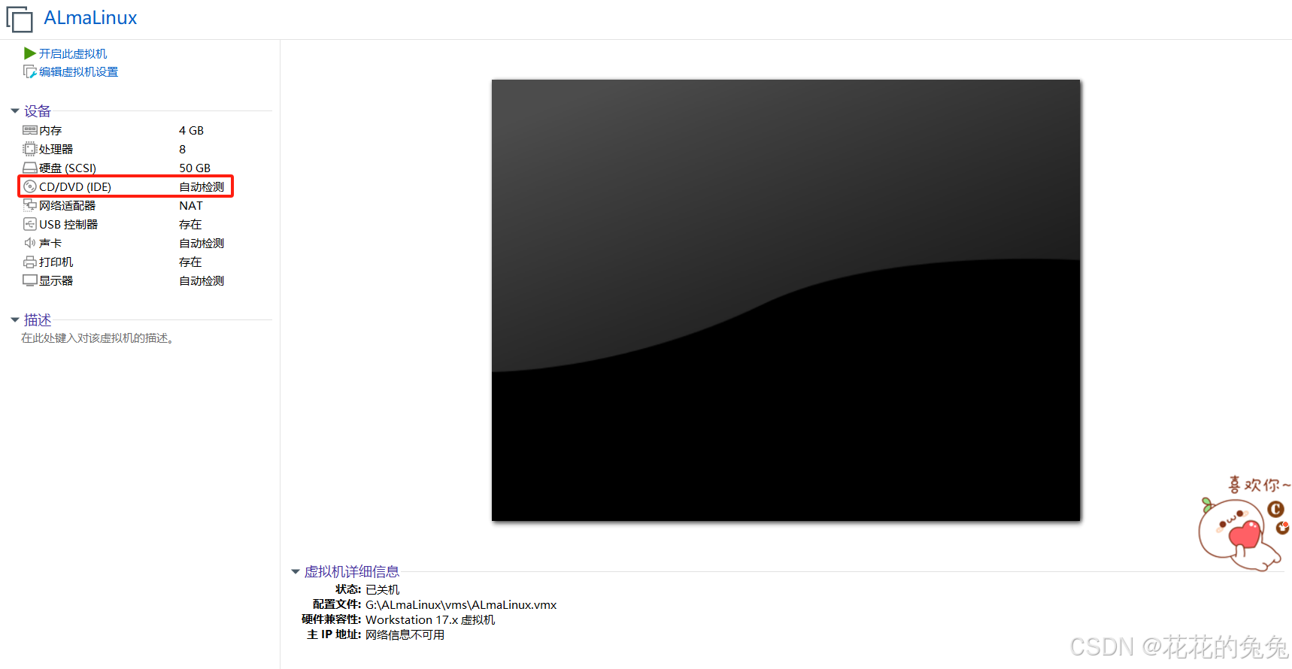Screen dimensions: 1292x669
Task: Click the description field placeholder text
Action: (x=98, y=338)
